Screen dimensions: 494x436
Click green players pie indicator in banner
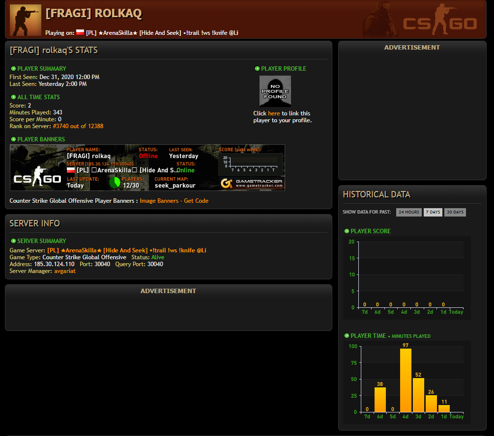click(115, 183)
